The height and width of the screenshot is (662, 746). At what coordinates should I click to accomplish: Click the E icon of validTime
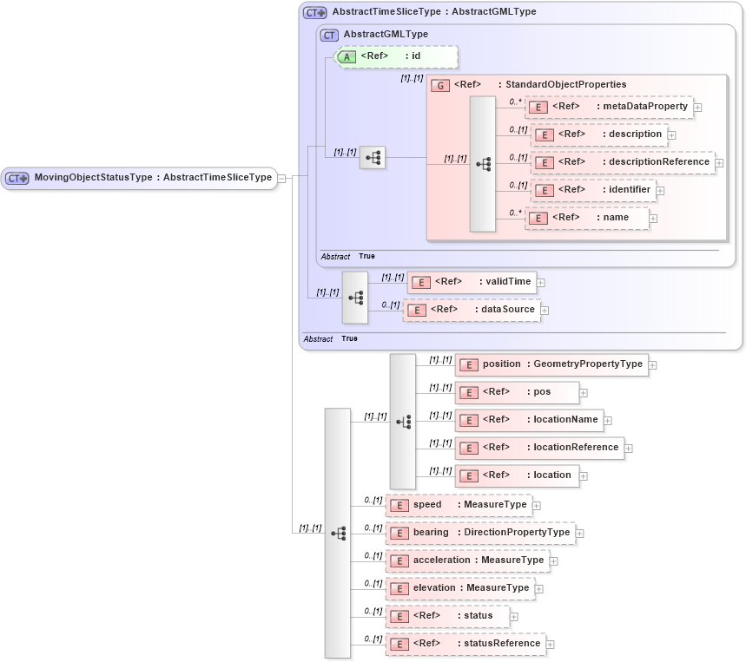[421, 283]
